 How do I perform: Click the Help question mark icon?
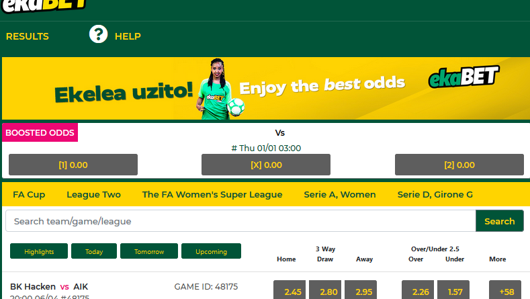(x=98, y=34)
